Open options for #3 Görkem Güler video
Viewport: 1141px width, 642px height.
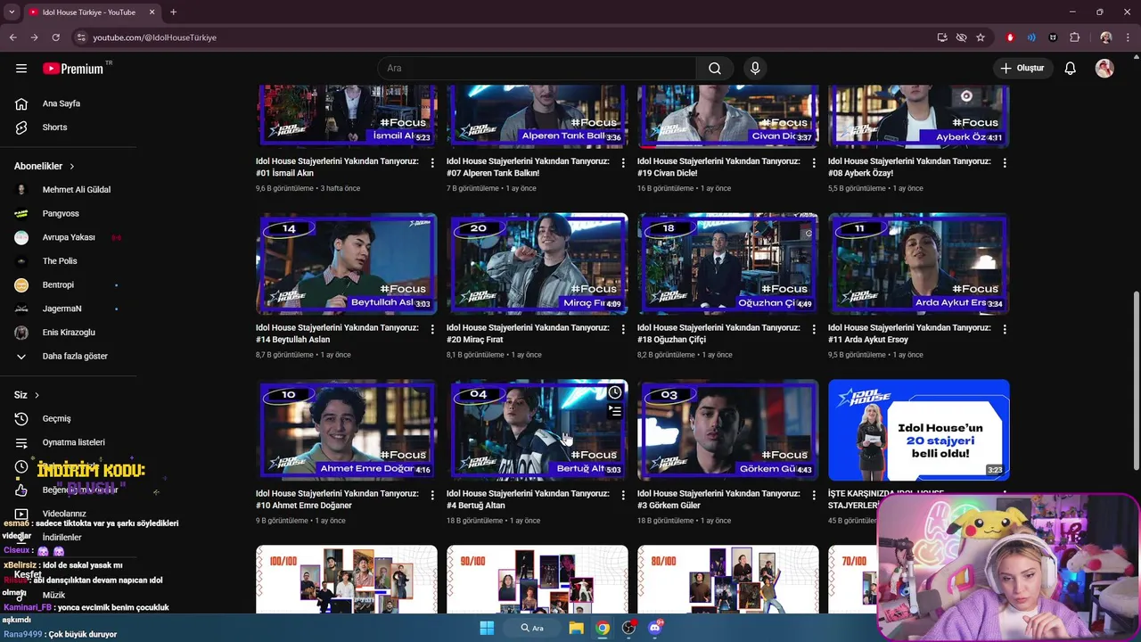(x=814, y=495)
